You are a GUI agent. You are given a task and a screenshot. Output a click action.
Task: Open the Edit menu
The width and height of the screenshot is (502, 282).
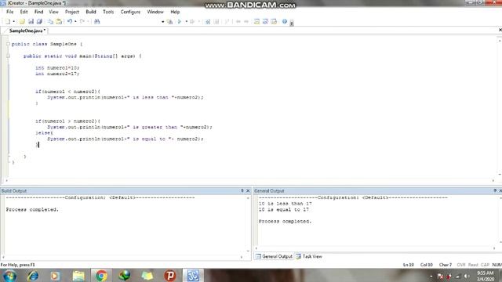click(x=24, y=12)
